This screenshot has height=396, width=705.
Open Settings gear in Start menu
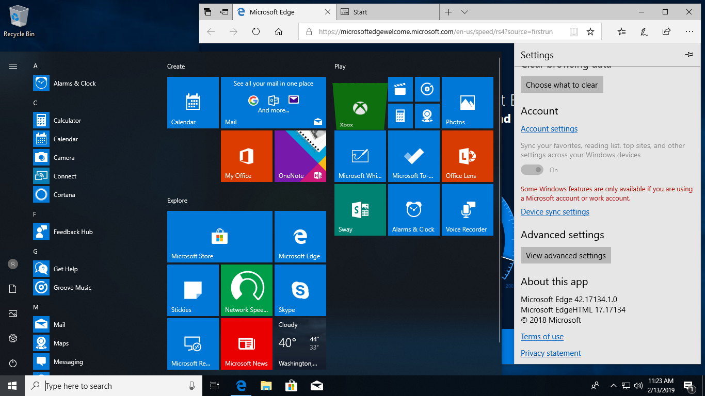click(13, 338)
